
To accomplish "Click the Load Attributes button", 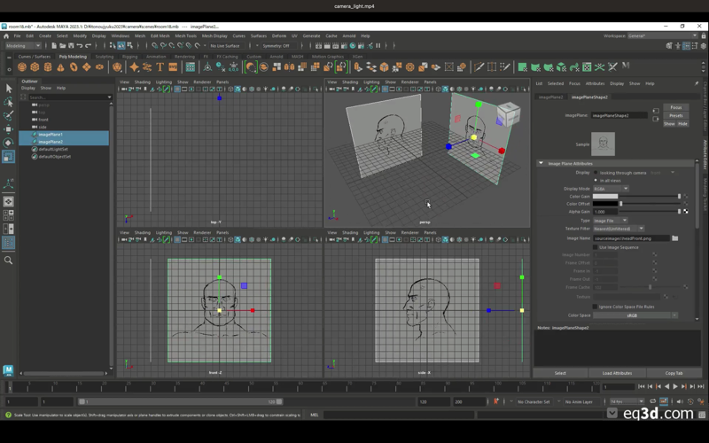I will tap(617, 373).
